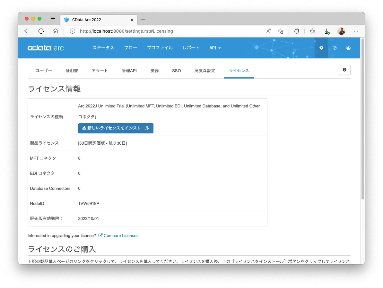Image resolution: width=383 pixels, height=288 pixels.
Task: Reload the page with refresh icon
Action: click(41, 31)
